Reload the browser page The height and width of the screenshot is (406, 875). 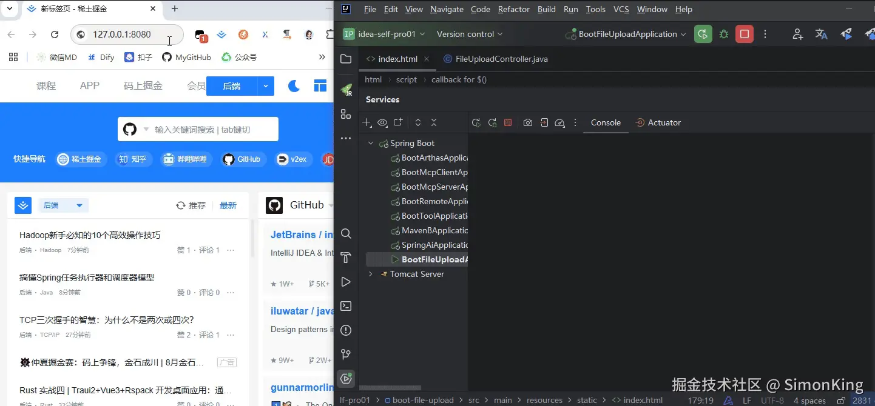[x=55, y=35]
